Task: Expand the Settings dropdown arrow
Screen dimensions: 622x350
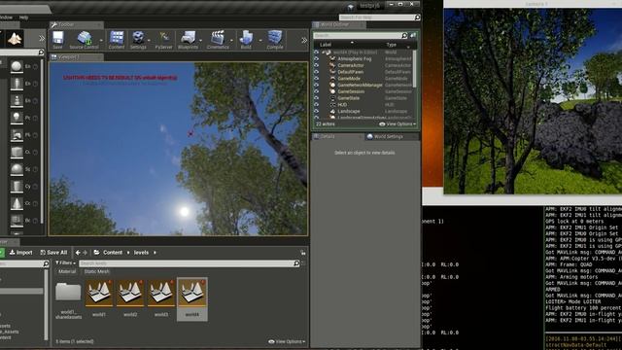Action: (x=149, y=41)
